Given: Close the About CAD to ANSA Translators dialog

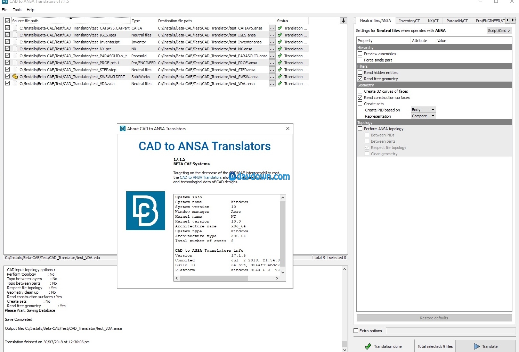Looking at the screenshot, I should coord(287,128).
